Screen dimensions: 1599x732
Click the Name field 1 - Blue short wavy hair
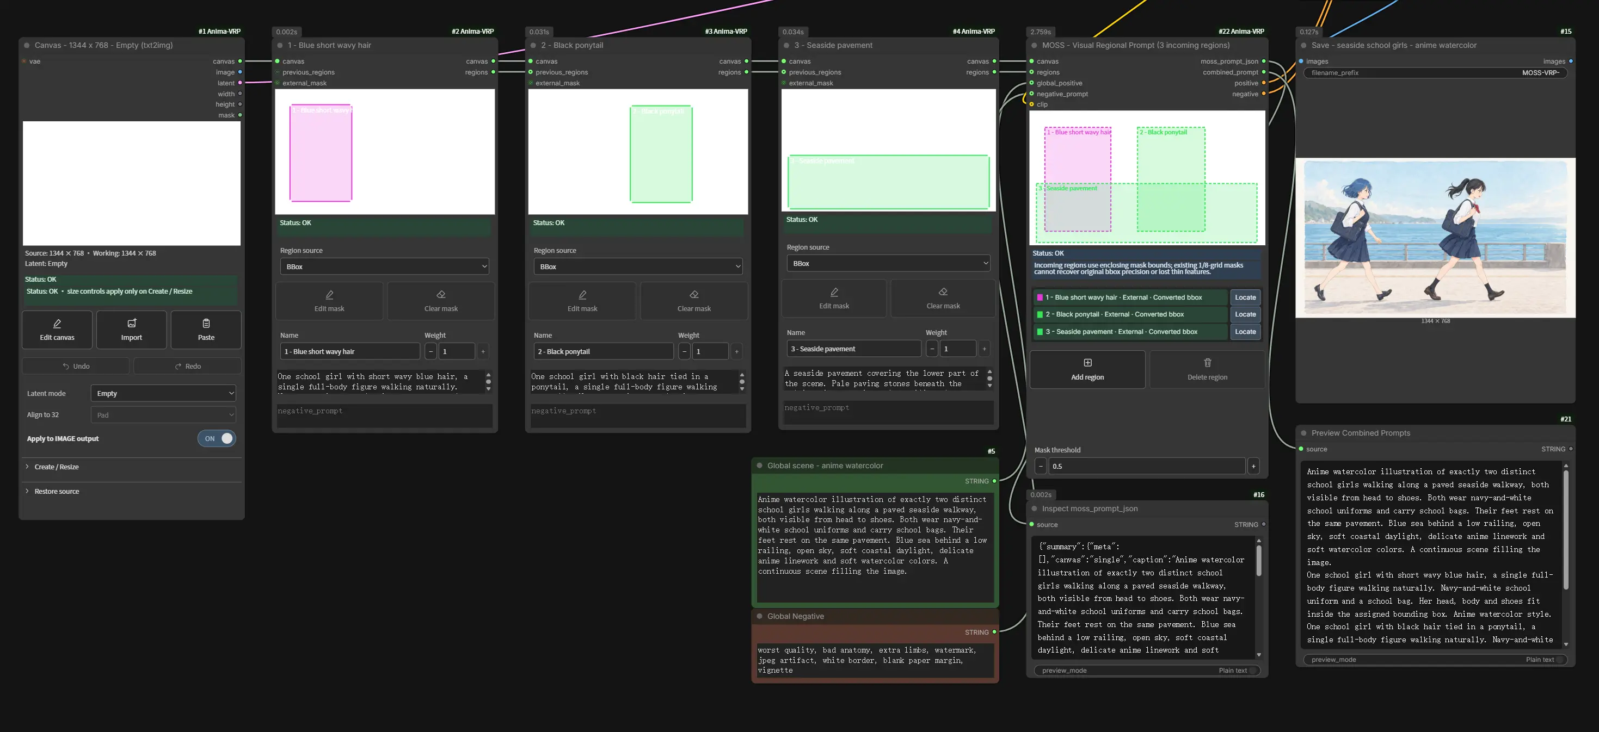pyautogui.click(x=350, y=352)
